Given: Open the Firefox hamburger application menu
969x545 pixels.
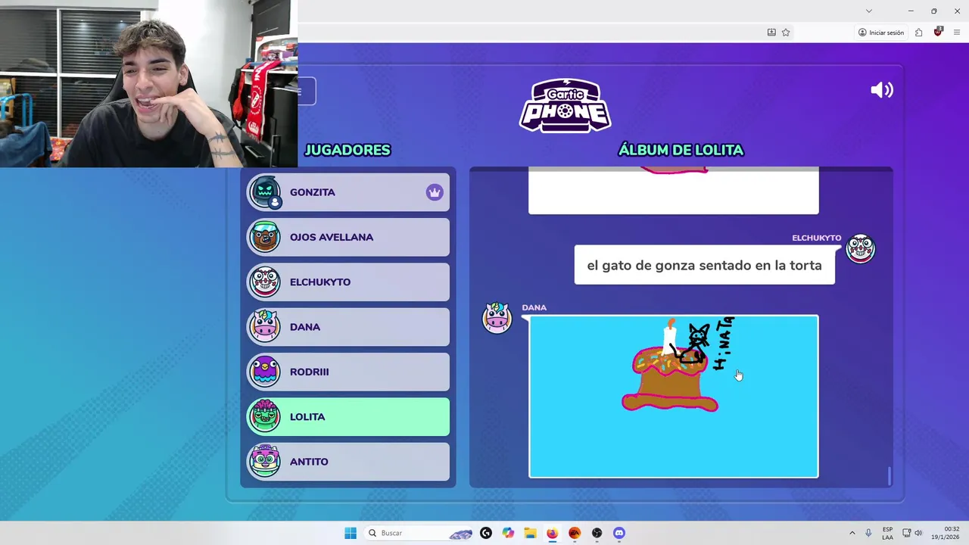Looking at the screenshot, I should 957,33.
